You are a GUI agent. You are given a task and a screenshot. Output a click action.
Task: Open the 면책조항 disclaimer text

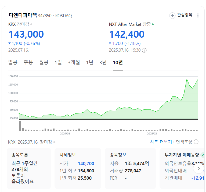(x=184, y=142)
